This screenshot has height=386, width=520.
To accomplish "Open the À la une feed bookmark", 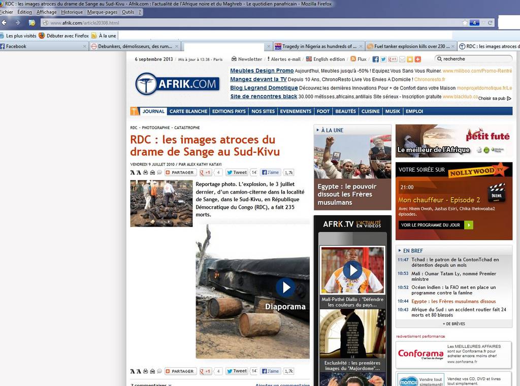I will pos(104,36).
